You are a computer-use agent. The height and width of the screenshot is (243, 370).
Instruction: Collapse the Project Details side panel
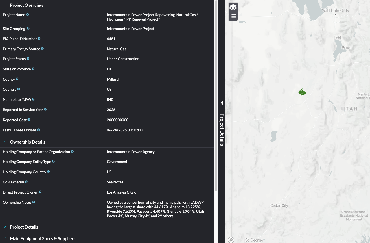pyautogui.click(x=222, y=103)
